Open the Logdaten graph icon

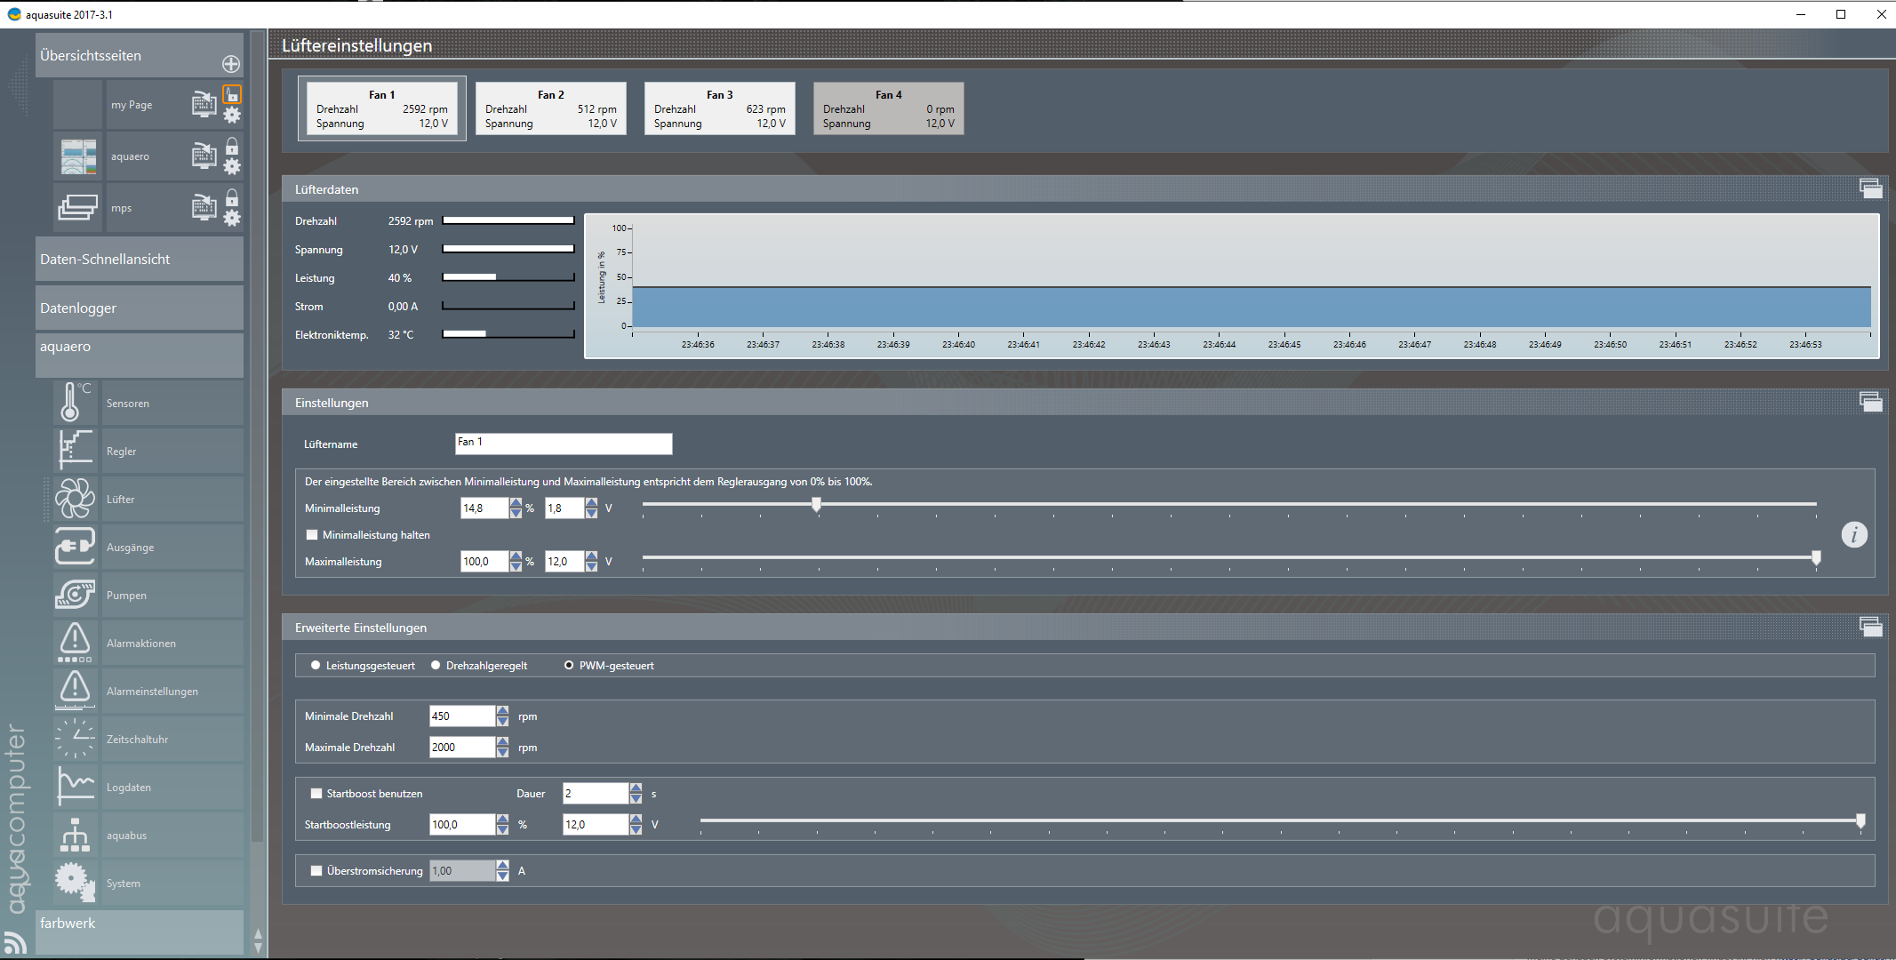coord(75,787)
